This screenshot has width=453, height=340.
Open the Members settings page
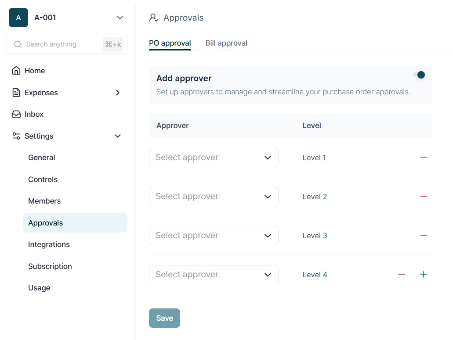pos(44,201)
